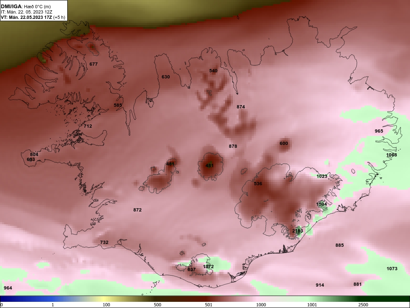Click the map value 964
410x308 pixels.
click(8, 288)
